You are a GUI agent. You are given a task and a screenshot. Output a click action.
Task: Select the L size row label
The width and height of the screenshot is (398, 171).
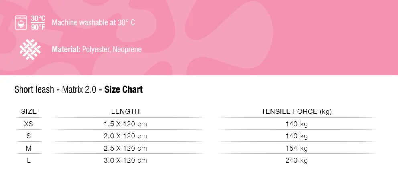pos(29,161)
